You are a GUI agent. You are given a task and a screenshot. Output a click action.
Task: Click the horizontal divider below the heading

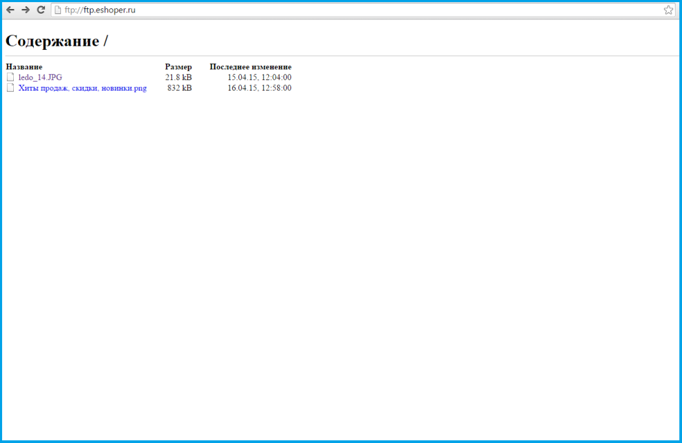tap(345, 55)
